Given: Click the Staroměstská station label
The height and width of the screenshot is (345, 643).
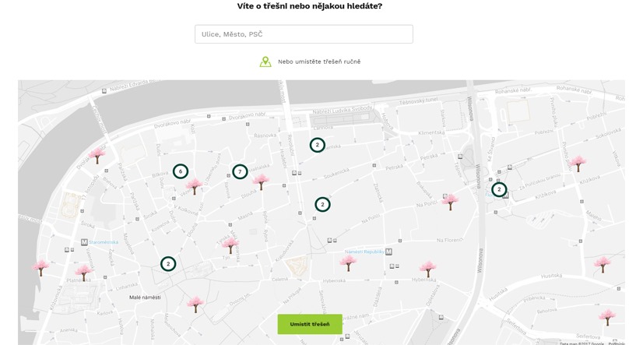Looking at the screenshot, I should tap(104, 242).
